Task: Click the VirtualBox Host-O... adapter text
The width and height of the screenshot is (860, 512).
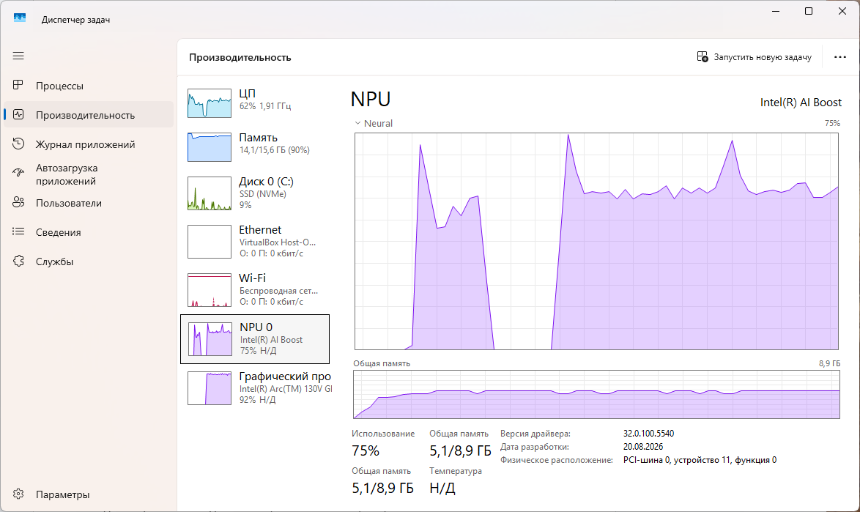Action: [x=278, y=242]
